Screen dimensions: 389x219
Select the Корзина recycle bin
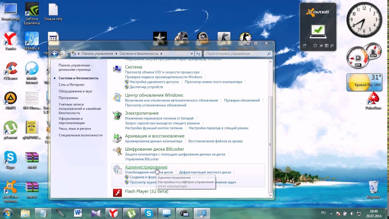[x=374, y=189]
